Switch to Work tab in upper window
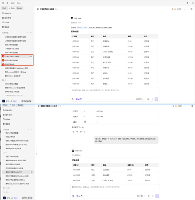The image size is (195, 200). coord(4,8)
